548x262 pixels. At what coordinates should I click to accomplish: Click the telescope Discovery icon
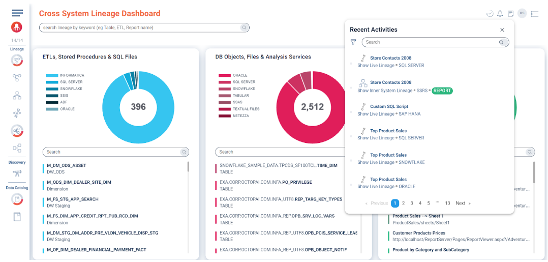pos(17,173)
